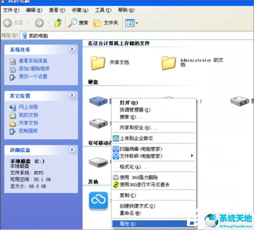254x230 pixels.
Task: Collapse the 系统任务 panel
Action: click(x=72, y=49)
